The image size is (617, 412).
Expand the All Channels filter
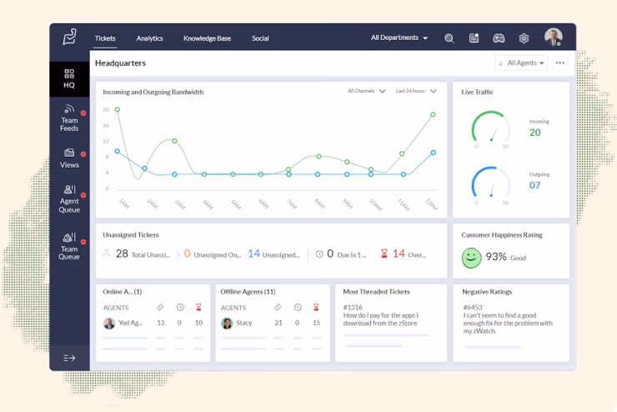click(x=366, y=91)
